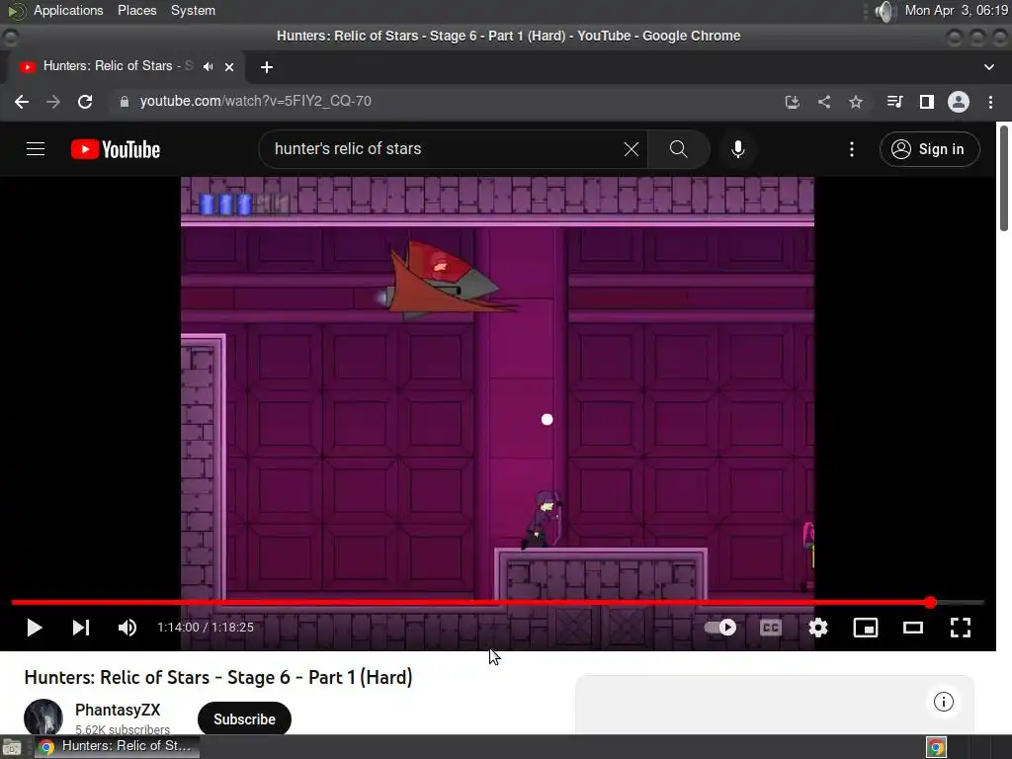Close the Hunters YouTube tab
This screenshot has width=1012, height=759.
[x=229, y=66]
